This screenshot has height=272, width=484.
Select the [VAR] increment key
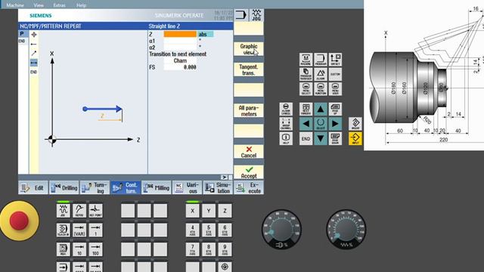pos(79,230)
